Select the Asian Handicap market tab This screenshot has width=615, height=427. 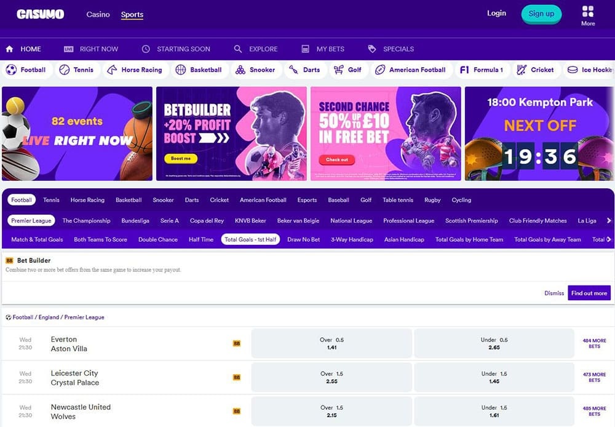pos(404,239)
